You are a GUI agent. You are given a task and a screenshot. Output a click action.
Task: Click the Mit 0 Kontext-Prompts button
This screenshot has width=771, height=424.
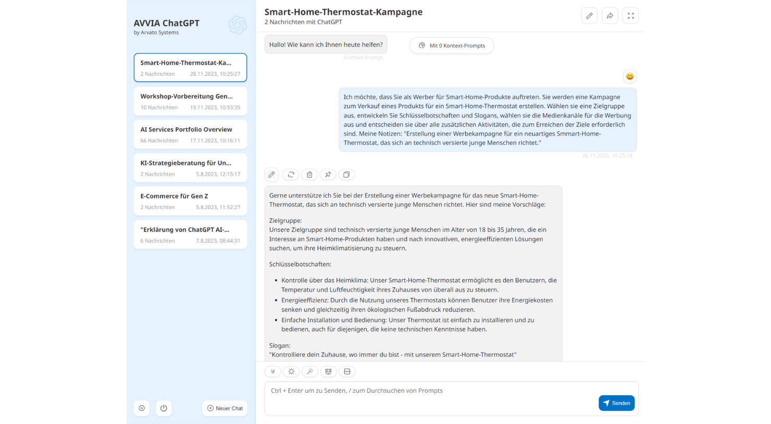tap(452, 46)
